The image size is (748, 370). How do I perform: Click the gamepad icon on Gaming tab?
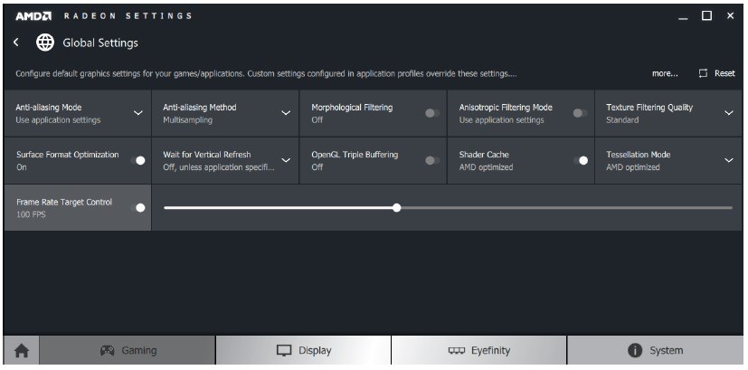(107, 350)
